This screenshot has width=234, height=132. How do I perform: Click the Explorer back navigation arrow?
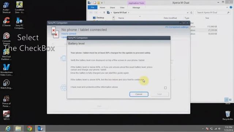(91, 12)
